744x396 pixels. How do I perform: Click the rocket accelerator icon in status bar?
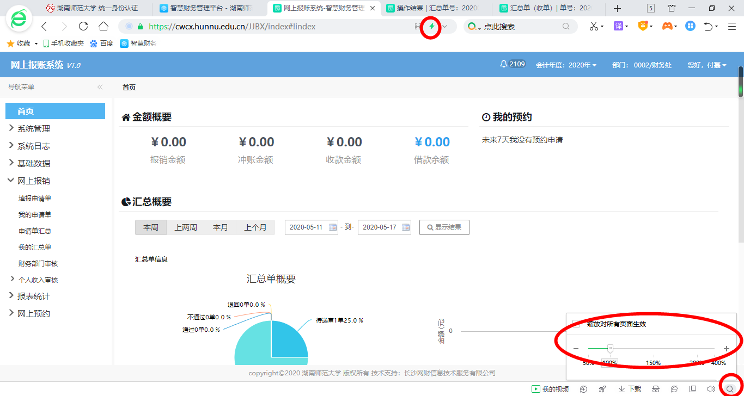(x=602, y=389)
